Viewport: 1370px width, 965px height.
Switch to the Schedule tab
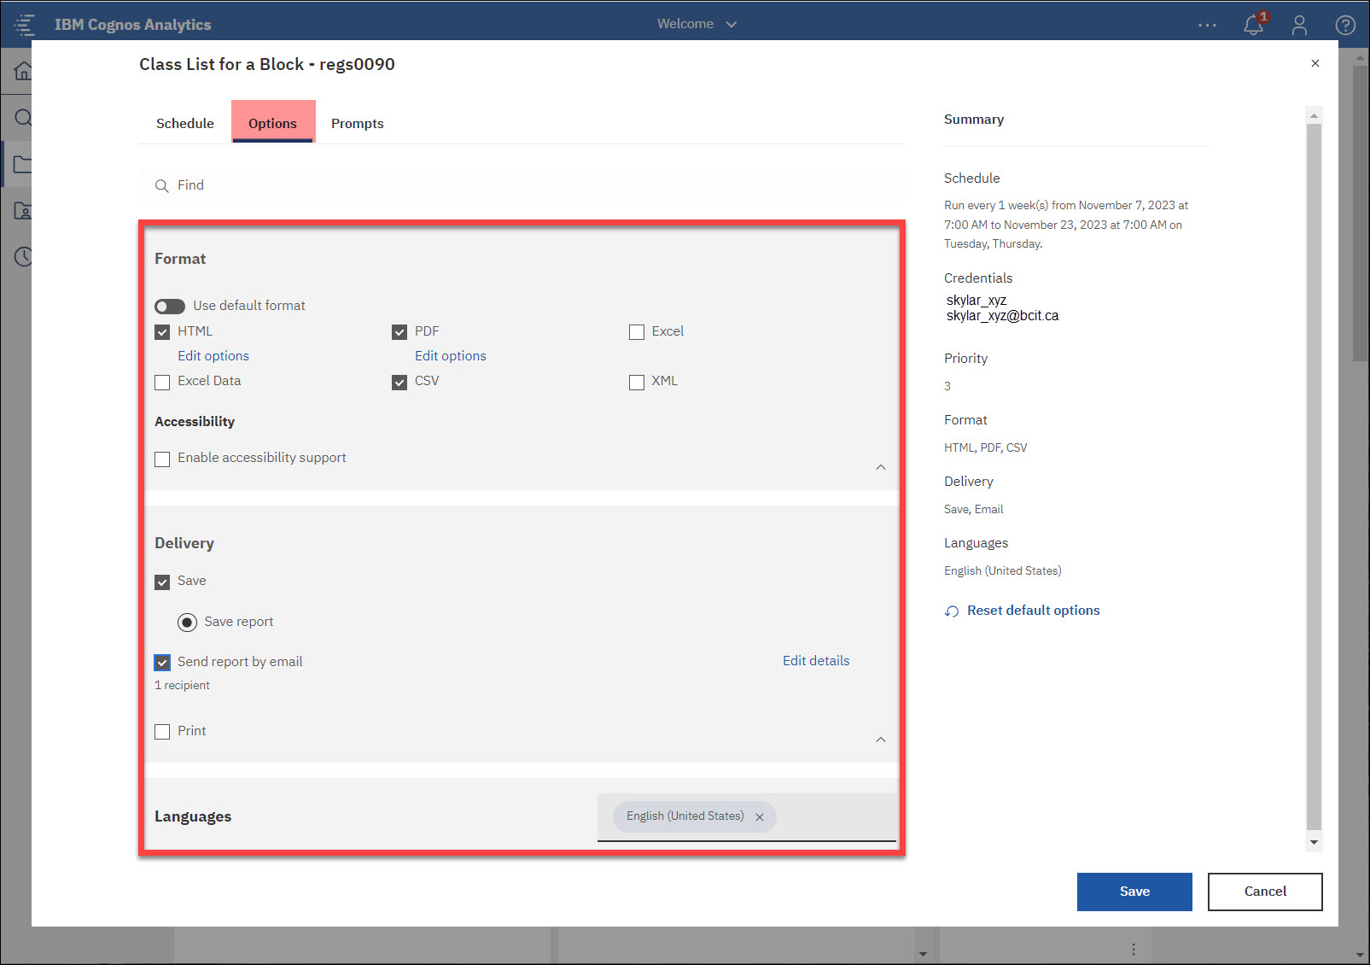[x=185, y=123]
